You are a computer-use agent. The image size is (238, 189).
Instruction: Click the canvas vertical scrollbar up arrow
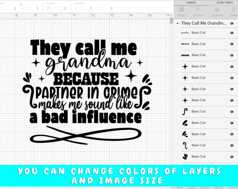click(172, 15)
